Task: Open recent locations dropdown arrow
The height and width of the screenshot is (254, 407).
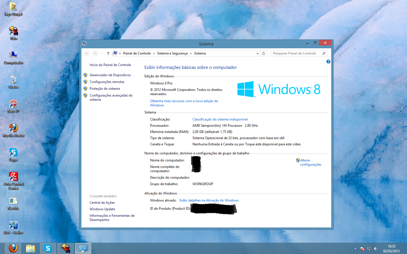Action: coord(102,53)
